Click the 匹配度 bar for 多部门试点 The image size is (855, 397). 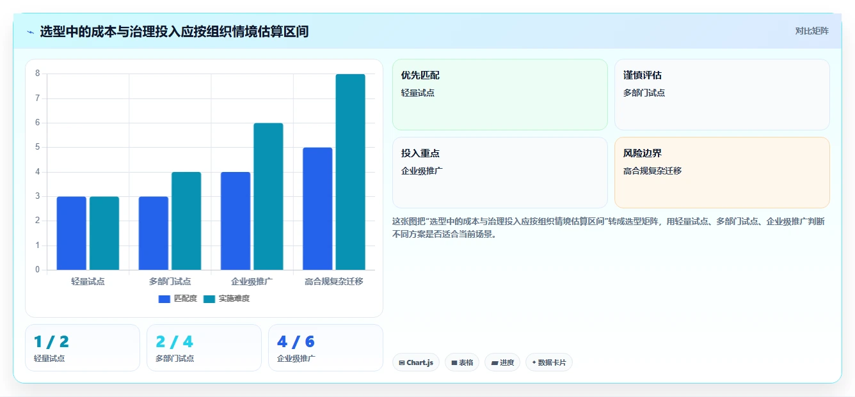(154, 233)
